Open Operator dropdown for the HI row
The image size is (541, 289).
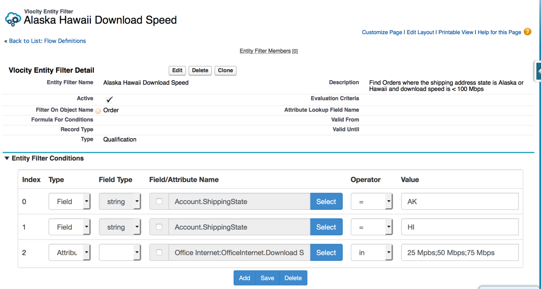click(371, 227)
